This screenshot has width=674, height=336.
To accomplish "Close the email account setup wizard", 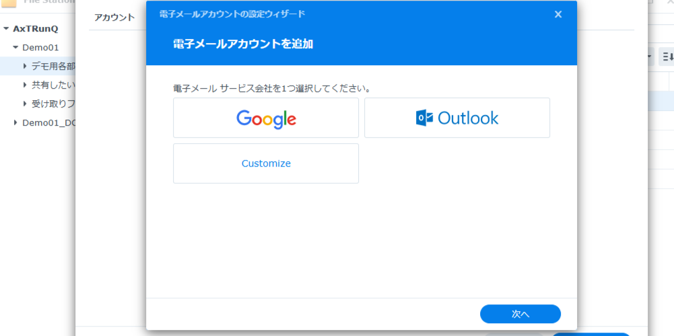I will coord(558,14).
